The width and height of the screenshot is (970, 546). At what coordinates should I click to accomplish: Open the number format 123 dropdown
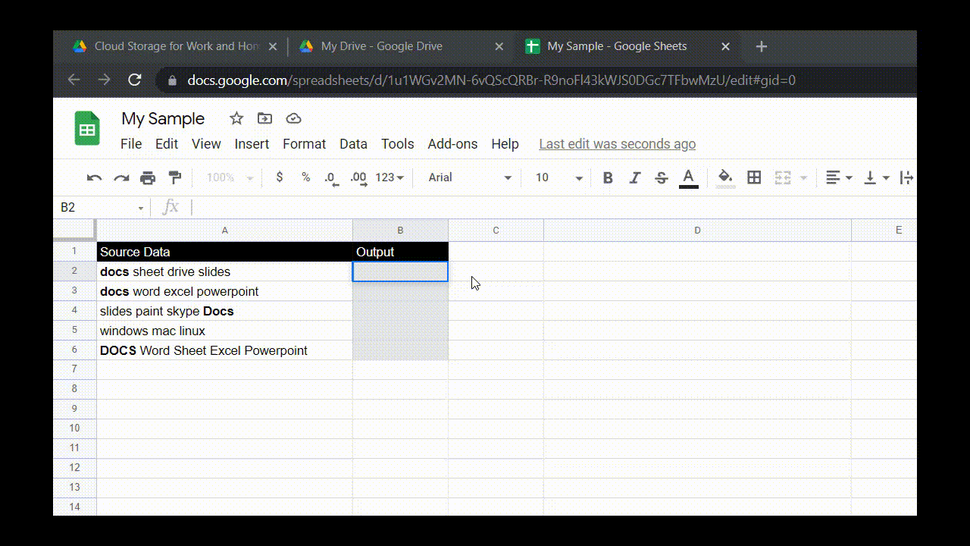(389, 177)
